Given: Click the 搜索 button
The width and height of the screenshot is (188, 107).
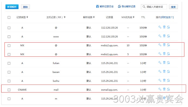Looking at the screenshot, I should (173, 7).
